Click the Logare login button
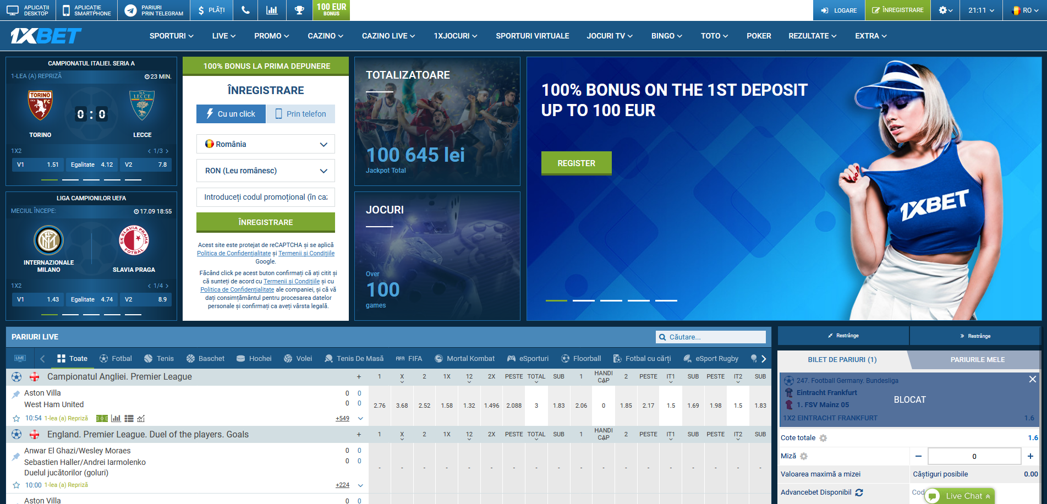1047x504 pixels. pos(839,10)
